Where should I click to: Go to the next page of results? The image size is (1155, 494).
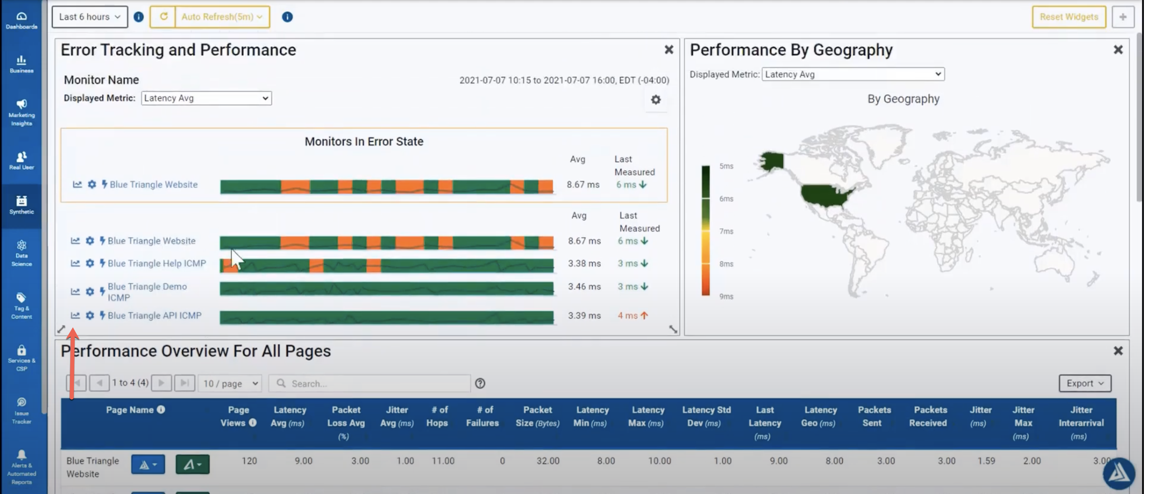coord(161,383)
